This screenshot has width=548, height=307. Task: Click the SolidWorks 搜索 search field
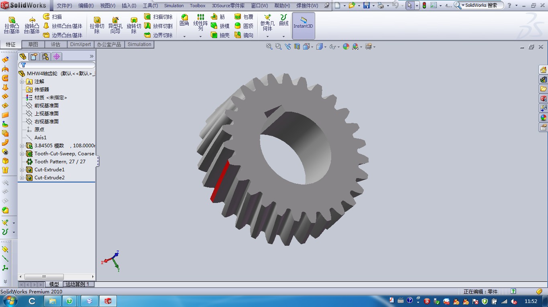click(x=482, y=6)
